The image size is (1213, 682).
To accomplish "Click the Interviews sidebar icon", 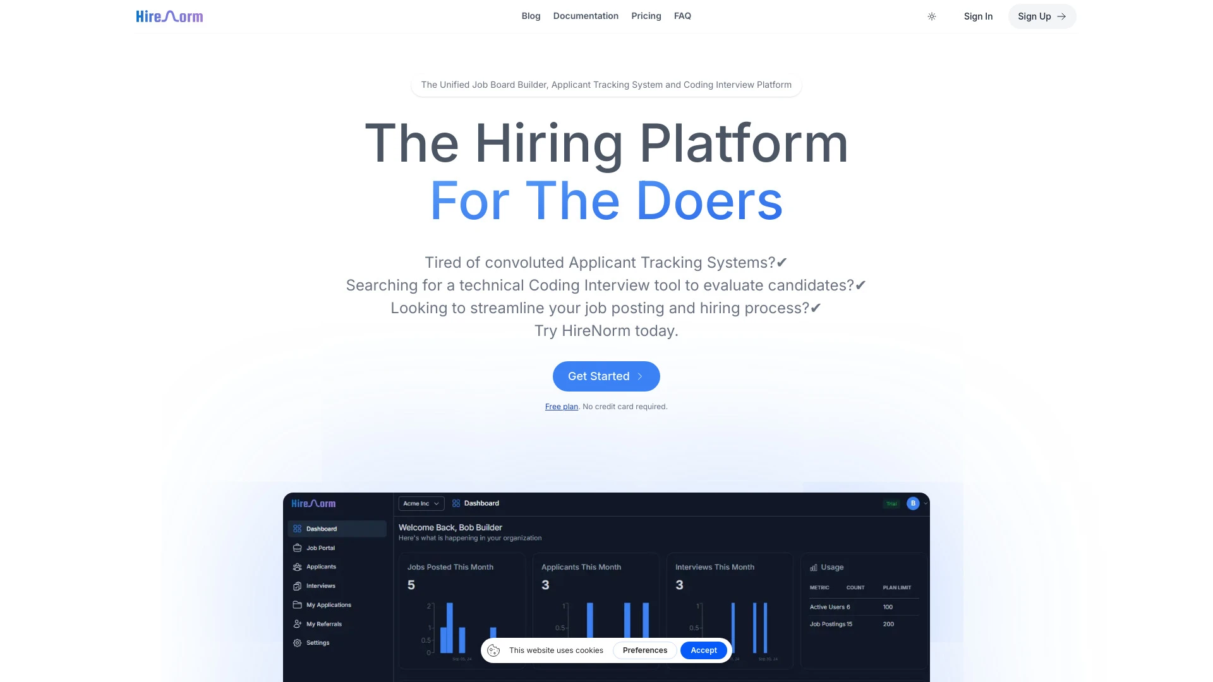I will 298,585.
